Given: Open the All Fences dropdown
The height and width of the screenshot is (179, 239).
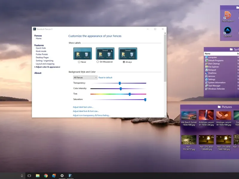Looking at the screenshot, I should tap(85, 78).
